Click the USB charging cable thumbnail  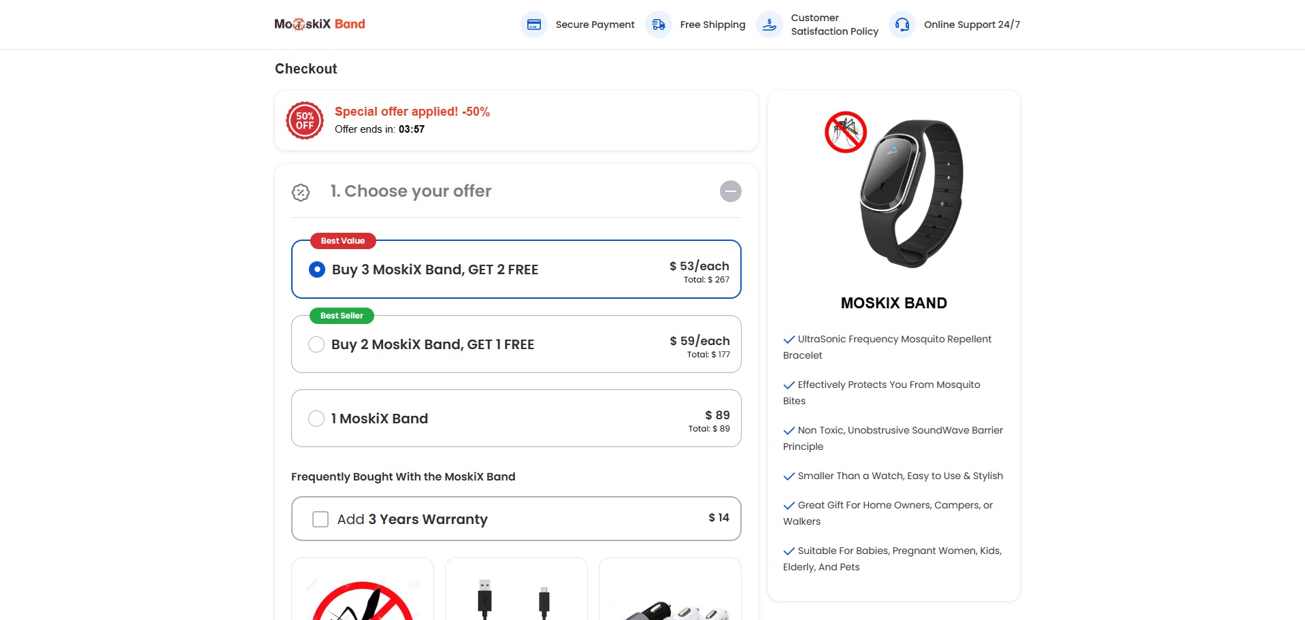(x=516, y=591)
